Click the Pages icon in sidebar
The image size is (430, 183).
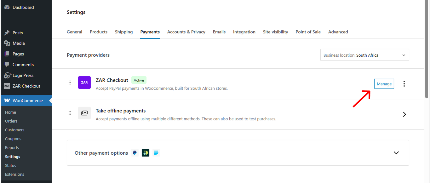pos(7,54)
